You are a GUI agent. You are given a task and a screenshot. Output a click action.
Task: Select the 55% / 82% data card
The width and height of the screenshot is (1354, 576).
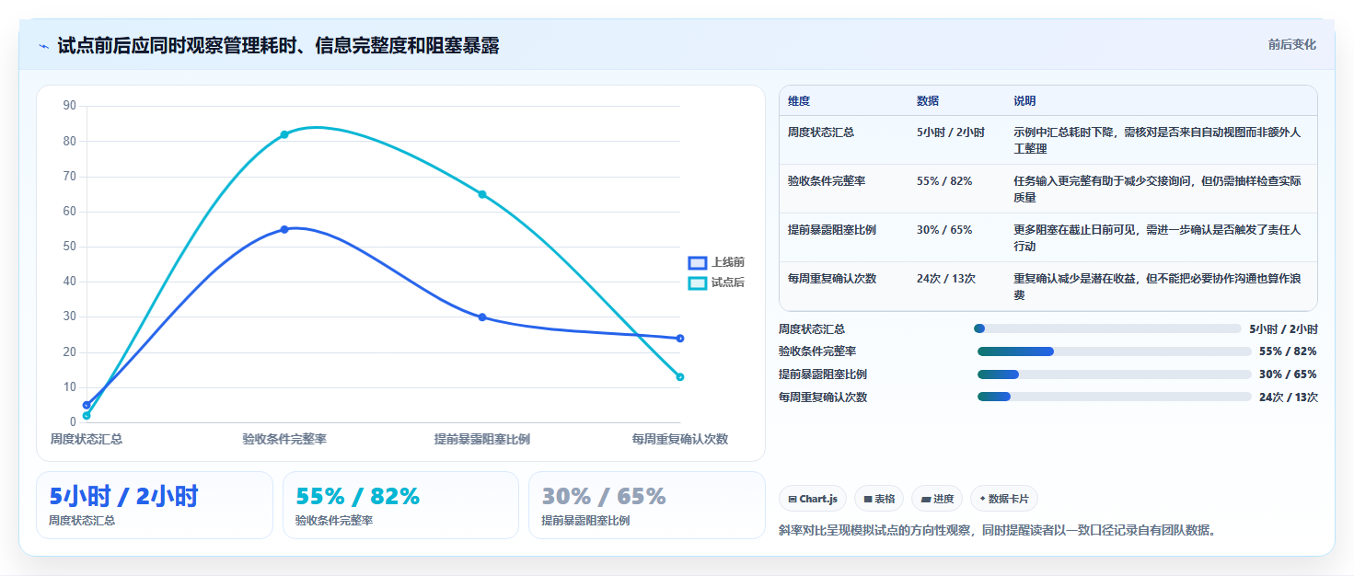pos(400,505)
